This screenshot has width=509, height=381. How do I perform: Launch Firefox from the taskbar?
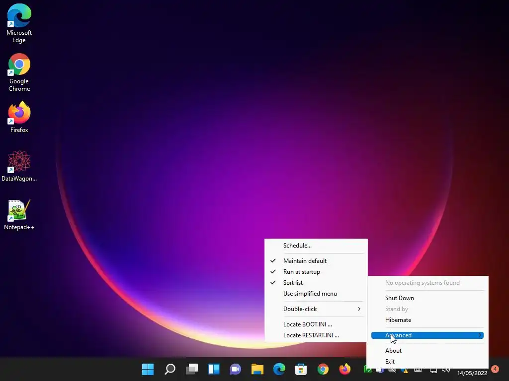click(x=345, y=369)
